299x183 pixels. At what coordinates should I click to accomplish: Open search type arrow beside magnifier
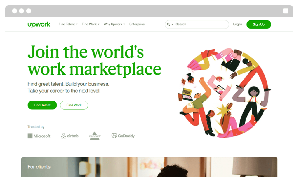tap(172, 24)
